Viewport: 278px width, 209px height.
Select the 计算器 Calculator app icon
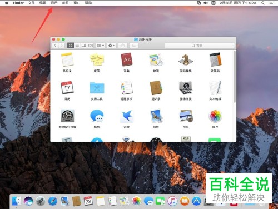[215, 59]
